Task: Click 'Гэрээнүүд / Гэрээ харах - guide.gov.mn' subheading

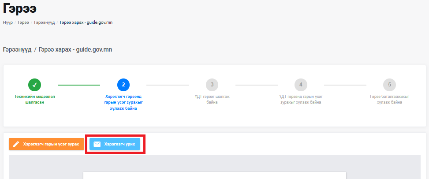Action: tap(57, 49)
